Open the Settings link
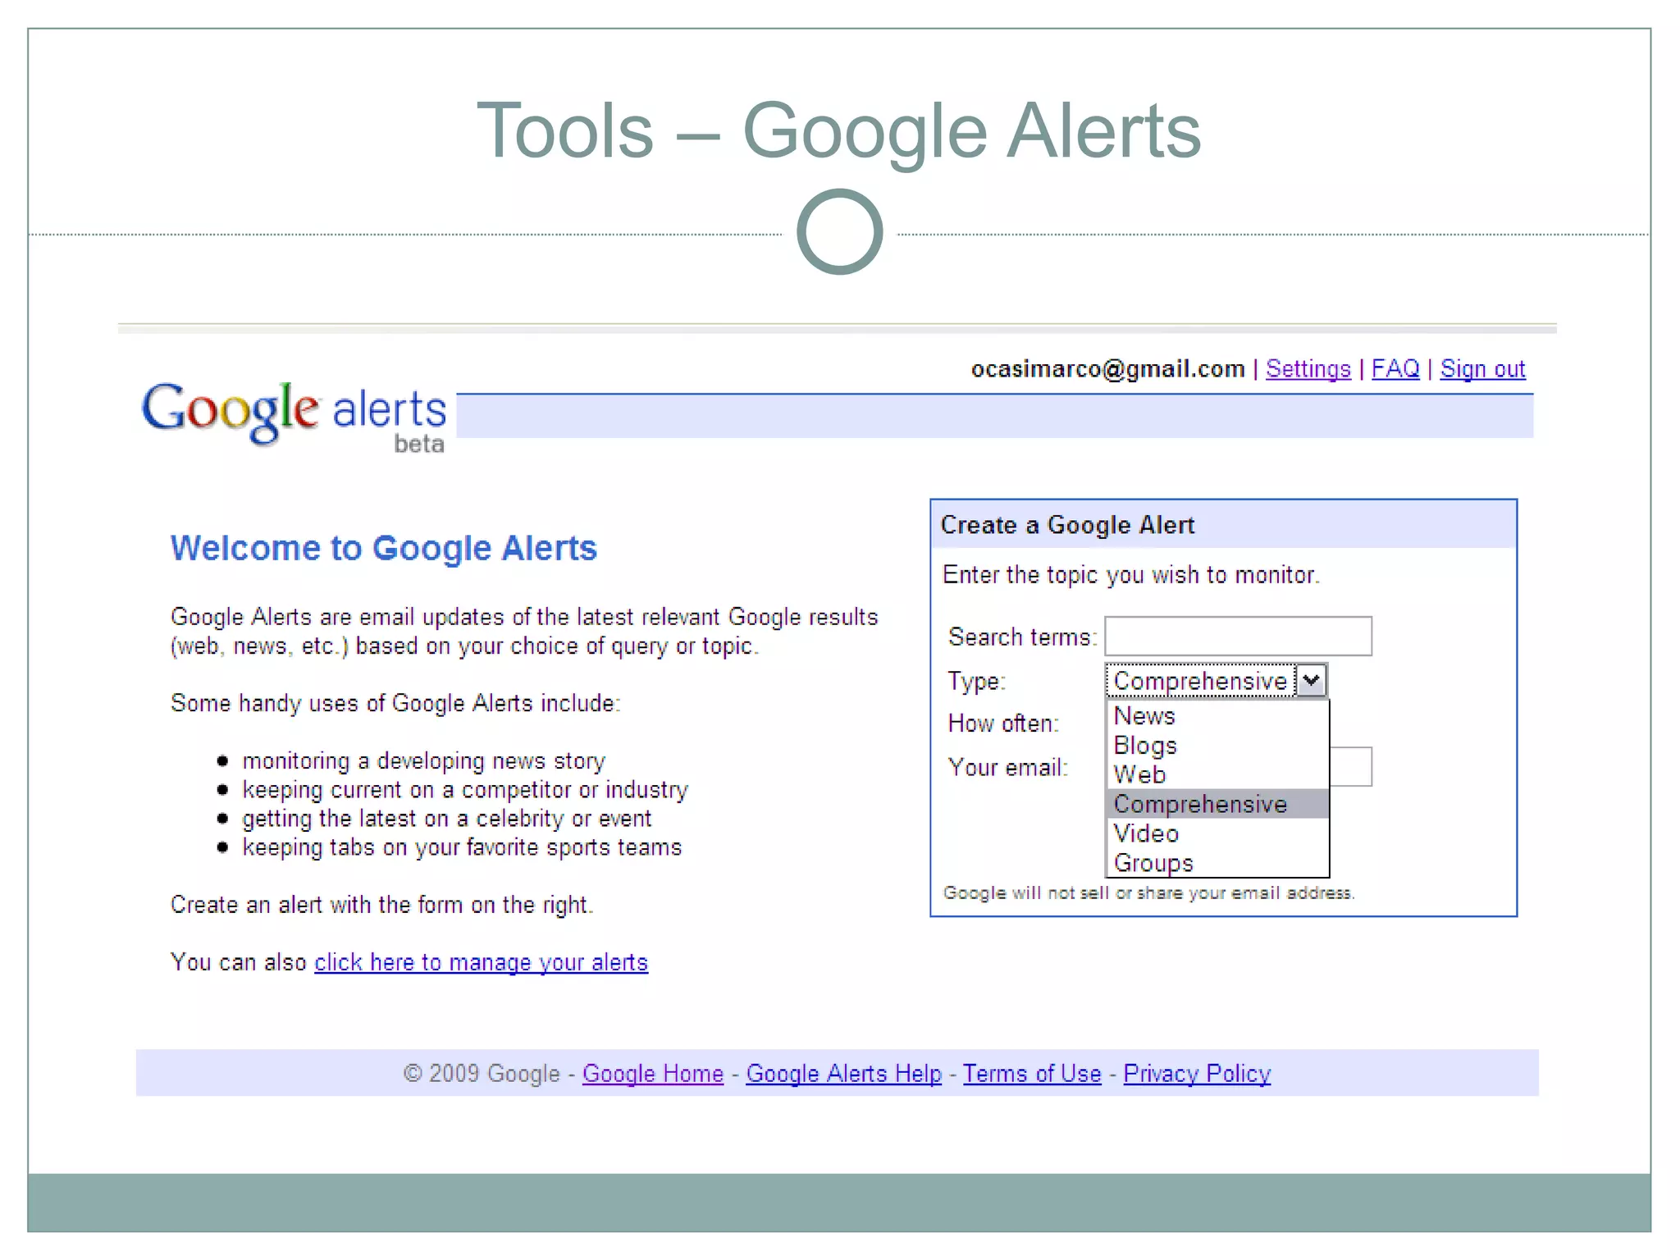Image resolution: width=1680 pixels, height=1260 pixels. [x=1308, y=369]
